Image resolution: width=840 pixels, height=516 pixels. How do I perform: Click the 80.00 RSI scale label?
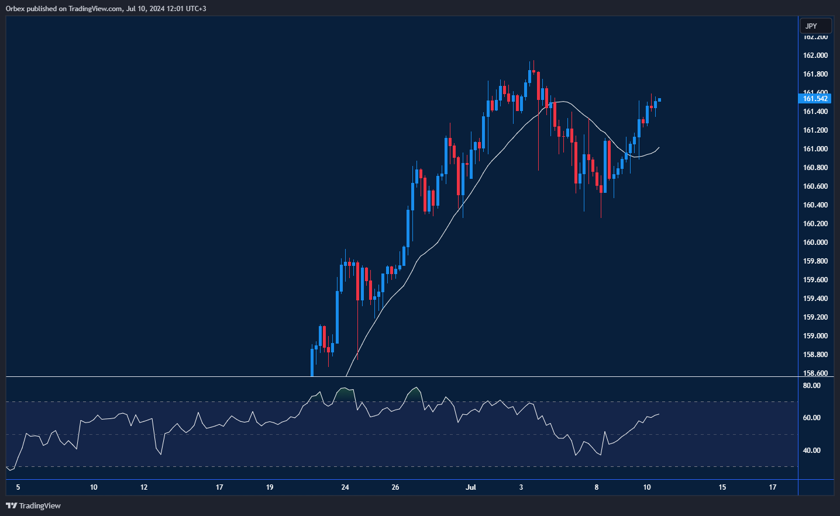tap(811, 386)
